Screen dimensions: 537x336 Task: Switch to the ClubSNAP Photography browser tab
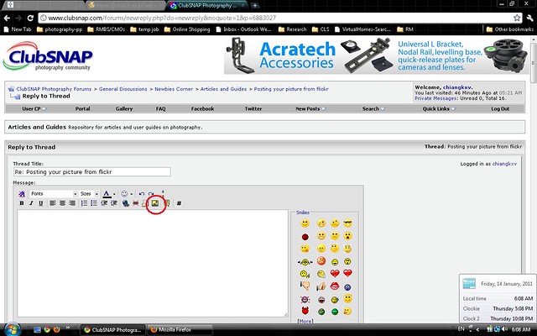pyautogui.click(x=207, y=6)
